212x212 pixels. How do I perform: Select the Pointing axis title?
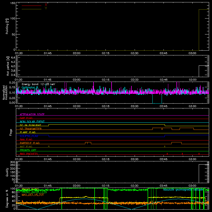point(7,26)
